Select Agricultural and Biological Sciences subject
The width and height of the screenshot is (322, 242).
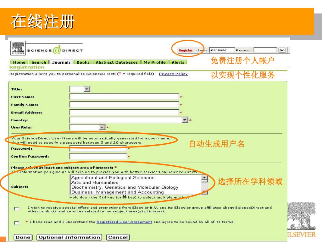(113, 178)
